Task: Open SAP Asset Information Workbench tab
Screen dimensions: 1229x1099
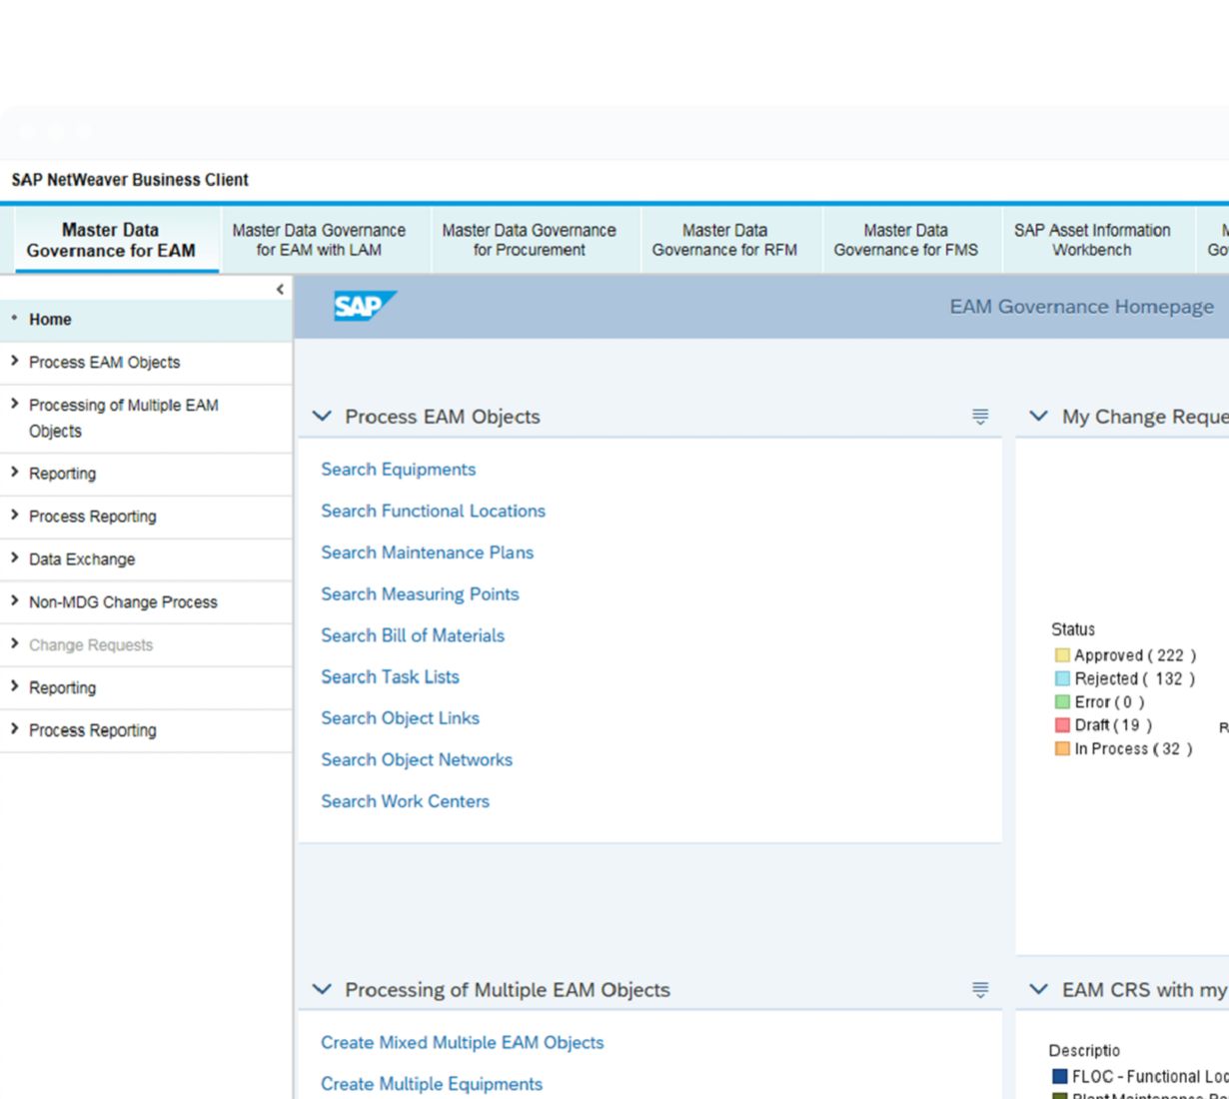Action: pos(1091,240)
